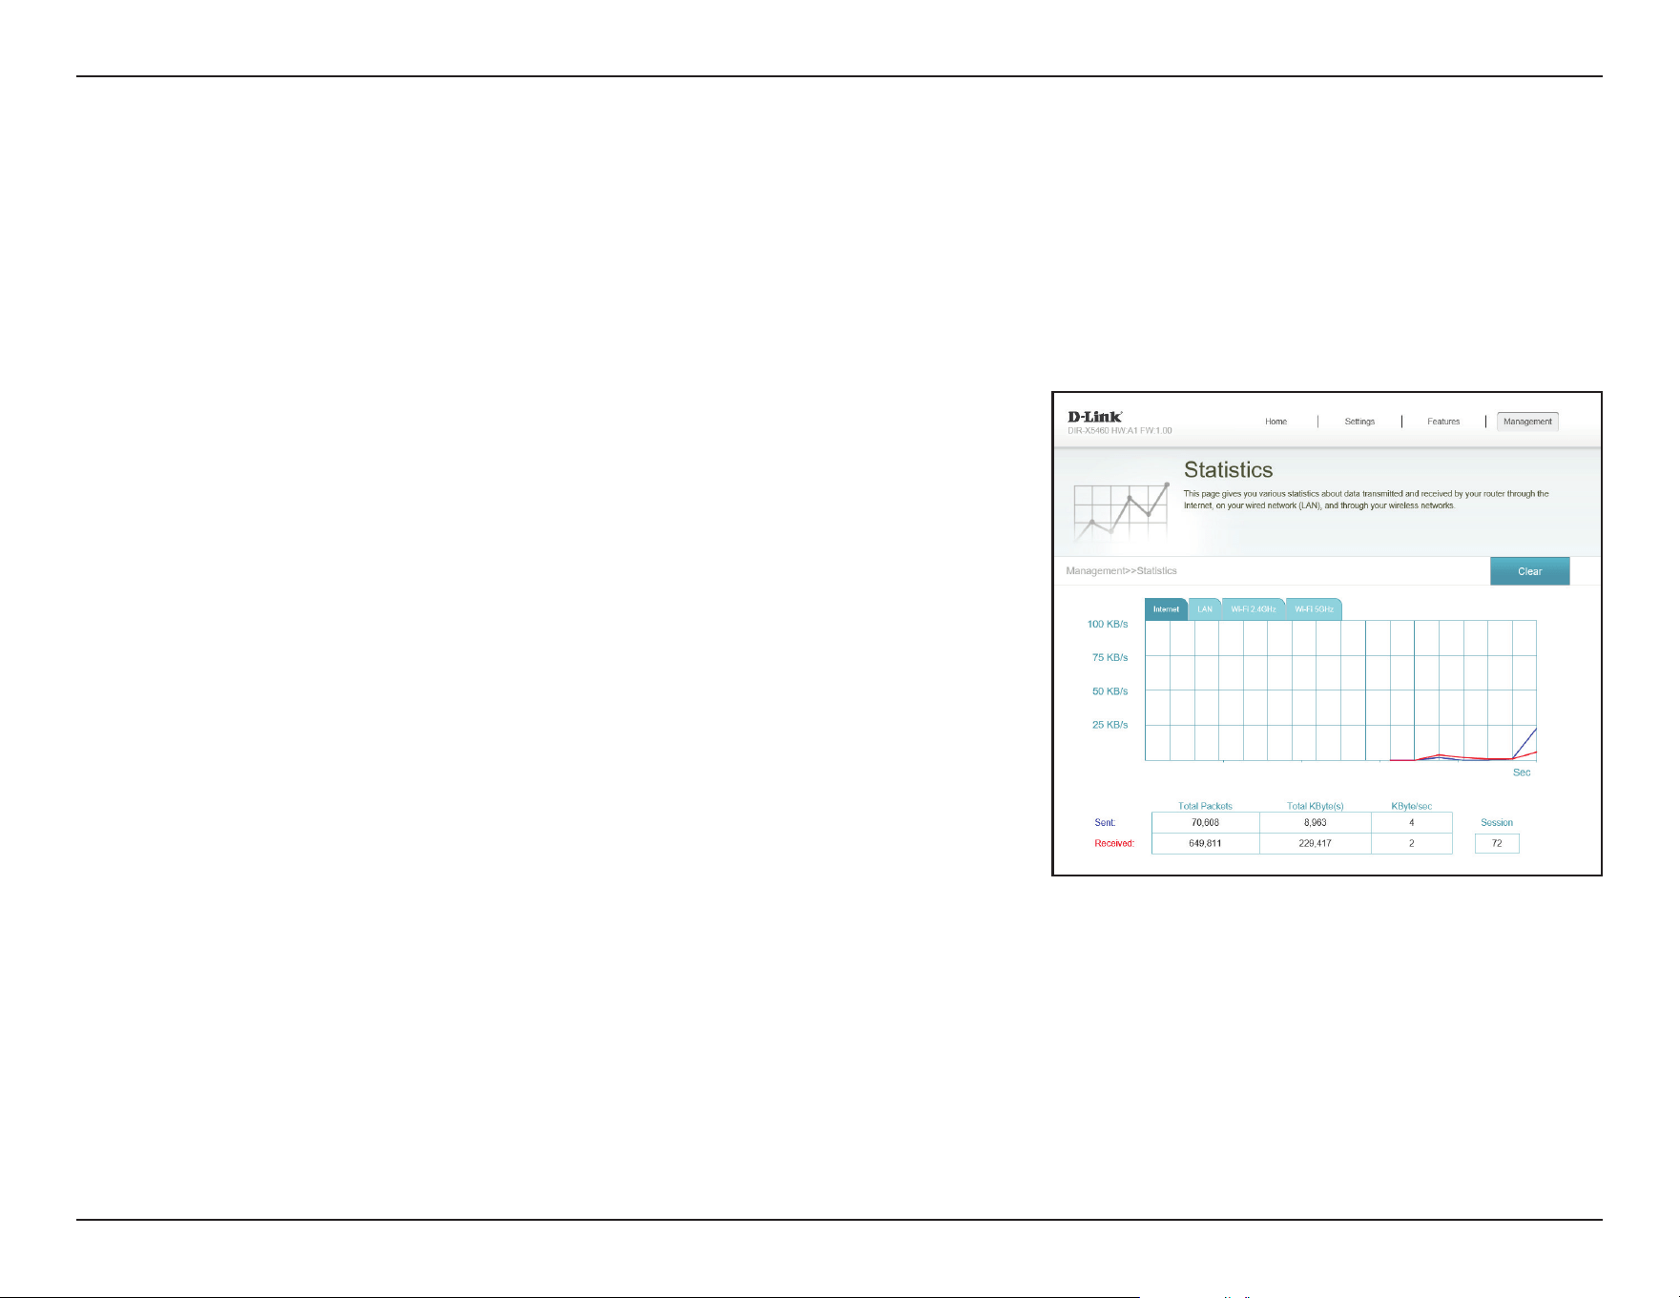Click the Statistics page heading
Screen dimensions: 1680x1298
tap(1228, 470)
